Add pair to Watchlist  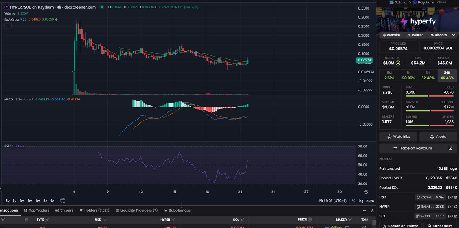(x=399, y=136)
